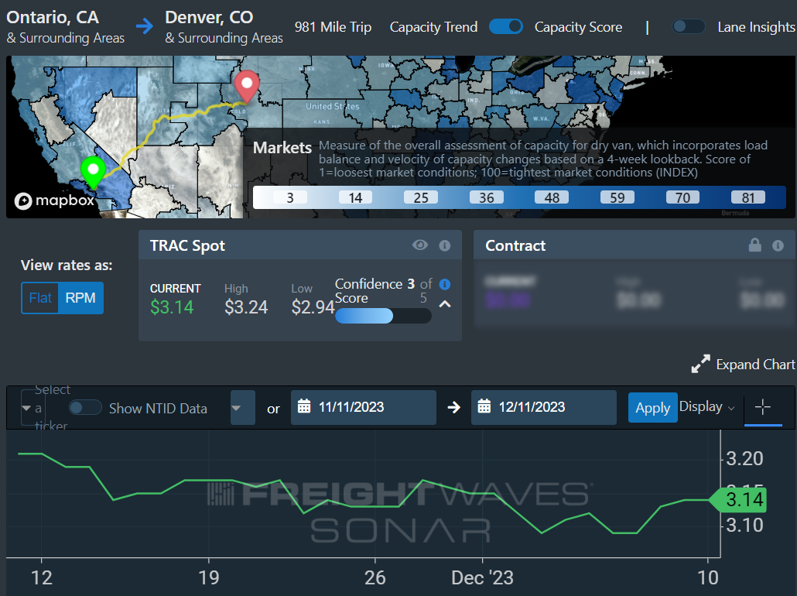797x596 pixels.
Task: Click the Confidence Score progress bar
Action: pyautogui.click(x=383, y=316)
